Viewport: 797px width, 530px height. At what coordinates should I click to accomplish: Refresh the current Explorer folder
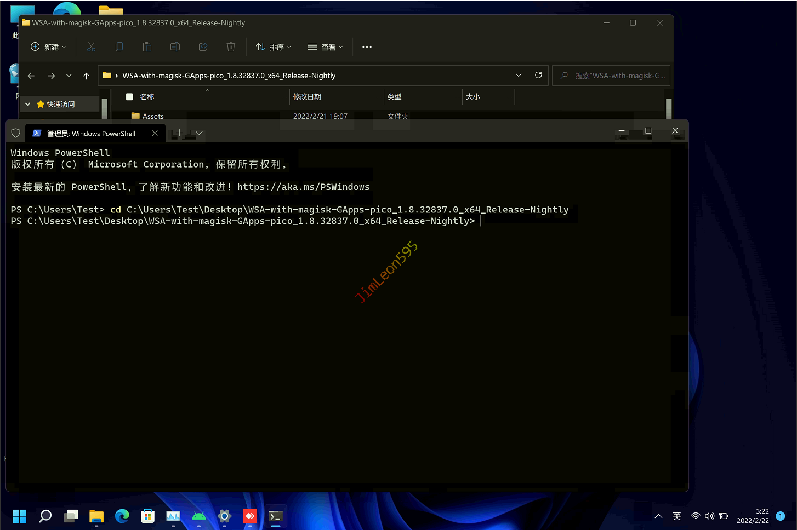point(538,76)
